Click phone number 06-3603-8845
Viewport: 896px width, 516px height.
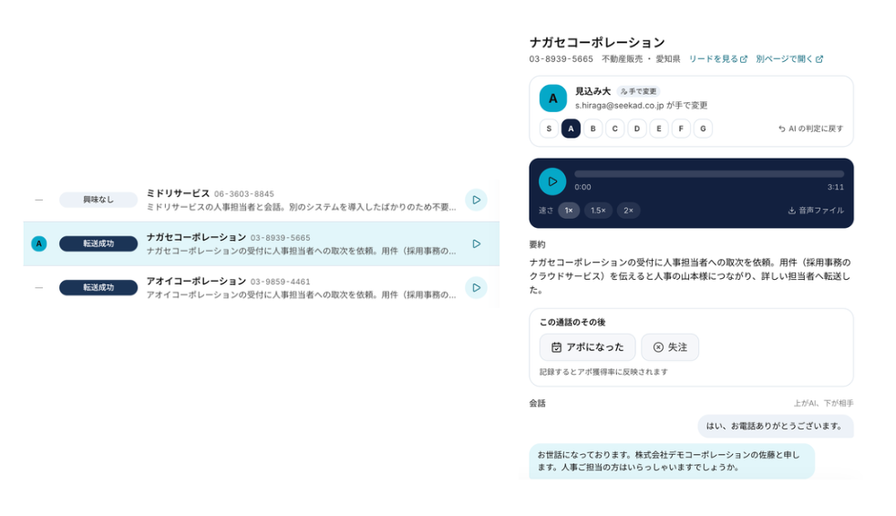(244, 194)
